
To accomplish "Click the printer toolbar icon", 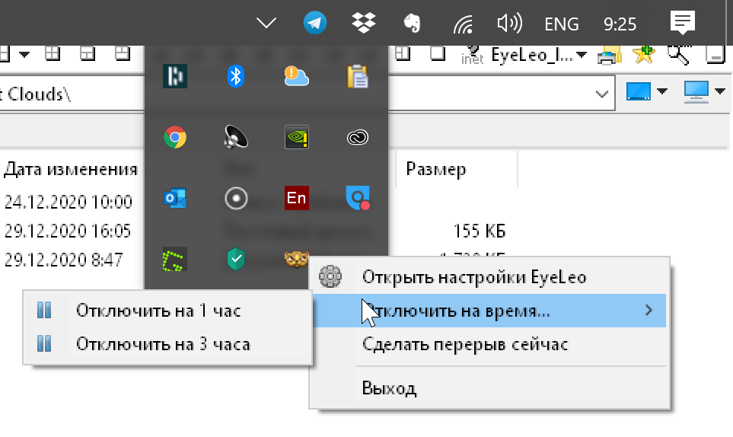I will click(609, 56).
